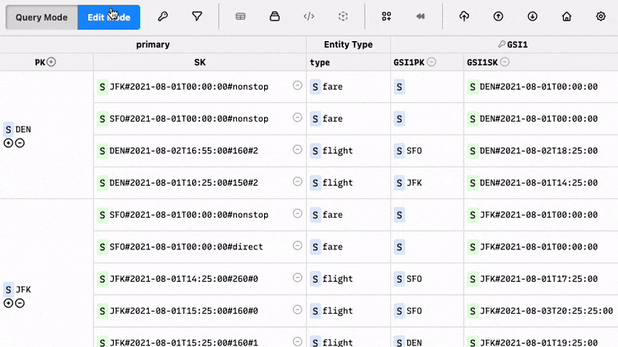Click the minus icon under the JFK partition key

[19, 303]
